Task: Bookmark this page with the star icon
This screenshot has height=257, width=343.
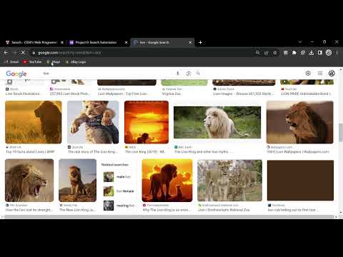Action: 275,53
